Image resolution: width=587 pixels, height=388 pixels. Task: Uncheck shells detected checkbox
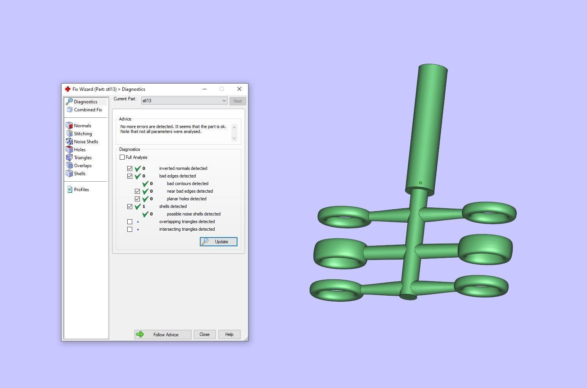(x=130, y=206)
